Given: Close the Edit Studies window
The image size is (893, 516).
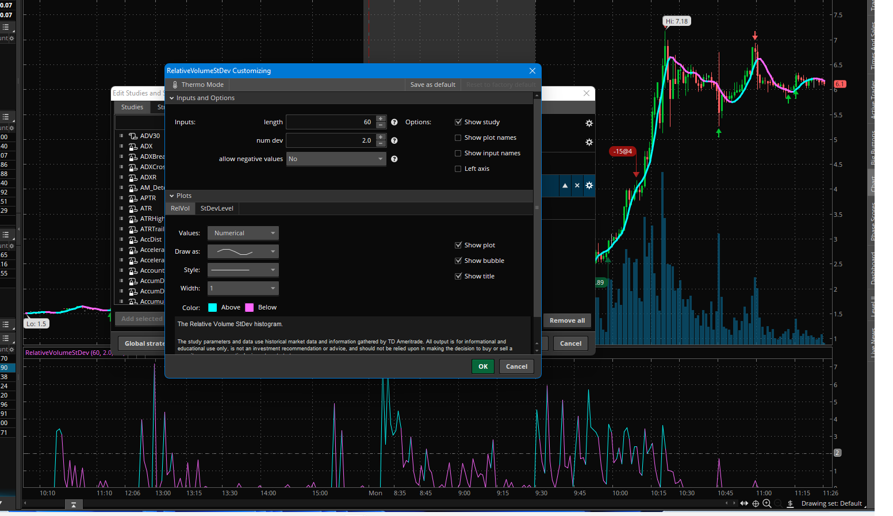Looking at the screenshot, I should click(x=587, y=93).
